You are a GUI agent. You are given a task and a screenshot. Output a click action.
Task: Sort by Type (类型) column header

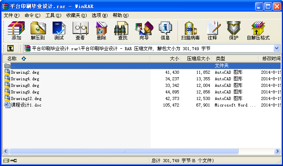click(x=235, y=58)
